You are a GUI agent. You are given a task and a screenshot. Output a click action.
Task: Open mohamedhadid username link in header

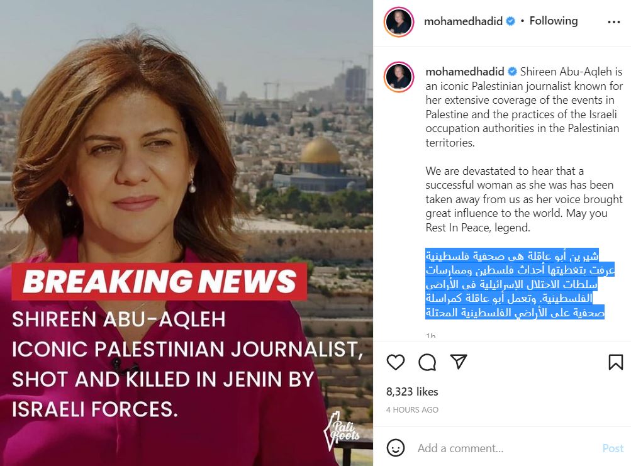(463, 21)
